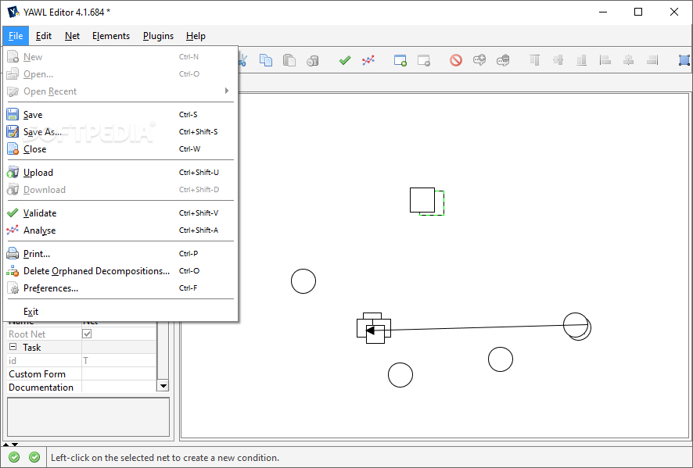693x468 pixels.
Task: Open the Edit menu
Action: point(43,36)
